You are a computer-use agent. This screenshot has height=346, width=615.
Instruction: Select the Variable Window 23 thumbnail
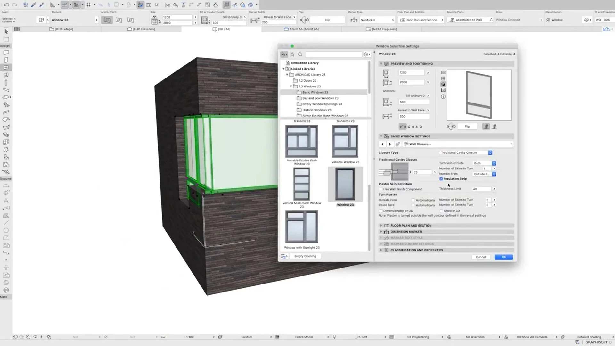[345, 142]
